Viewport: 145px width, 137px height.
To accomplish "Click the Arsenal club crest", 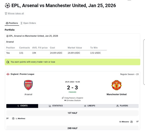I will click(x=28, y=85).
